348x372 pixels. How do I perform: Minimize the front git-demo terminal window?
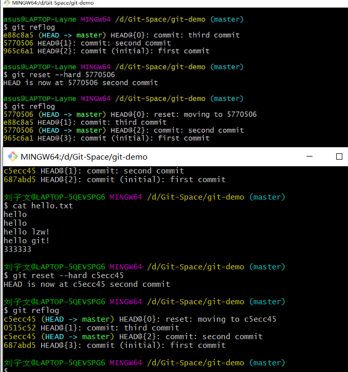[x=309, y=156]
